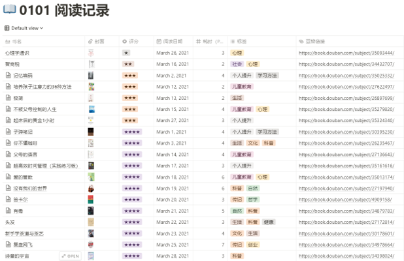The image size is (404, 261).
Task: Click the four-star rating tag for 有毒
Action: [x=132, y=211]
